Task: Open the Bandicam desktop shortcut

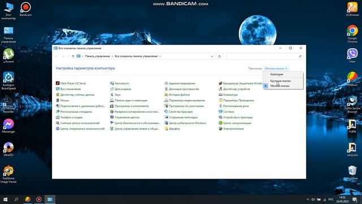Action: tap(25, 9)
